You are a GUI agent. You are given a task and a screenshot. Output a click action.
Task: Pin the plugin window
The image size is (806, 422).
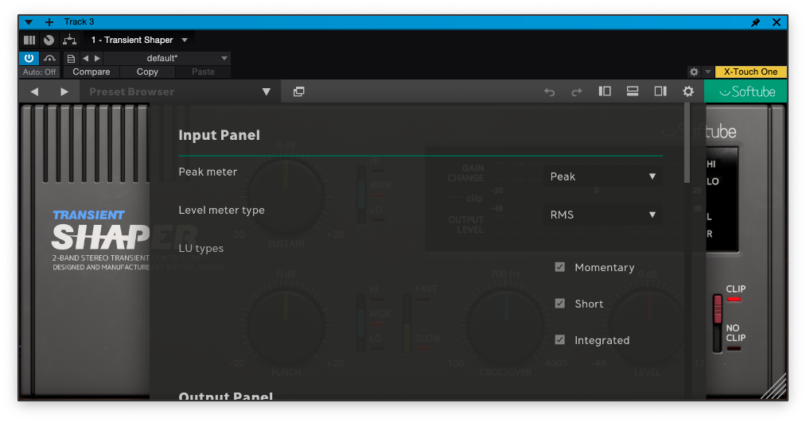click(x=755, y=22)
